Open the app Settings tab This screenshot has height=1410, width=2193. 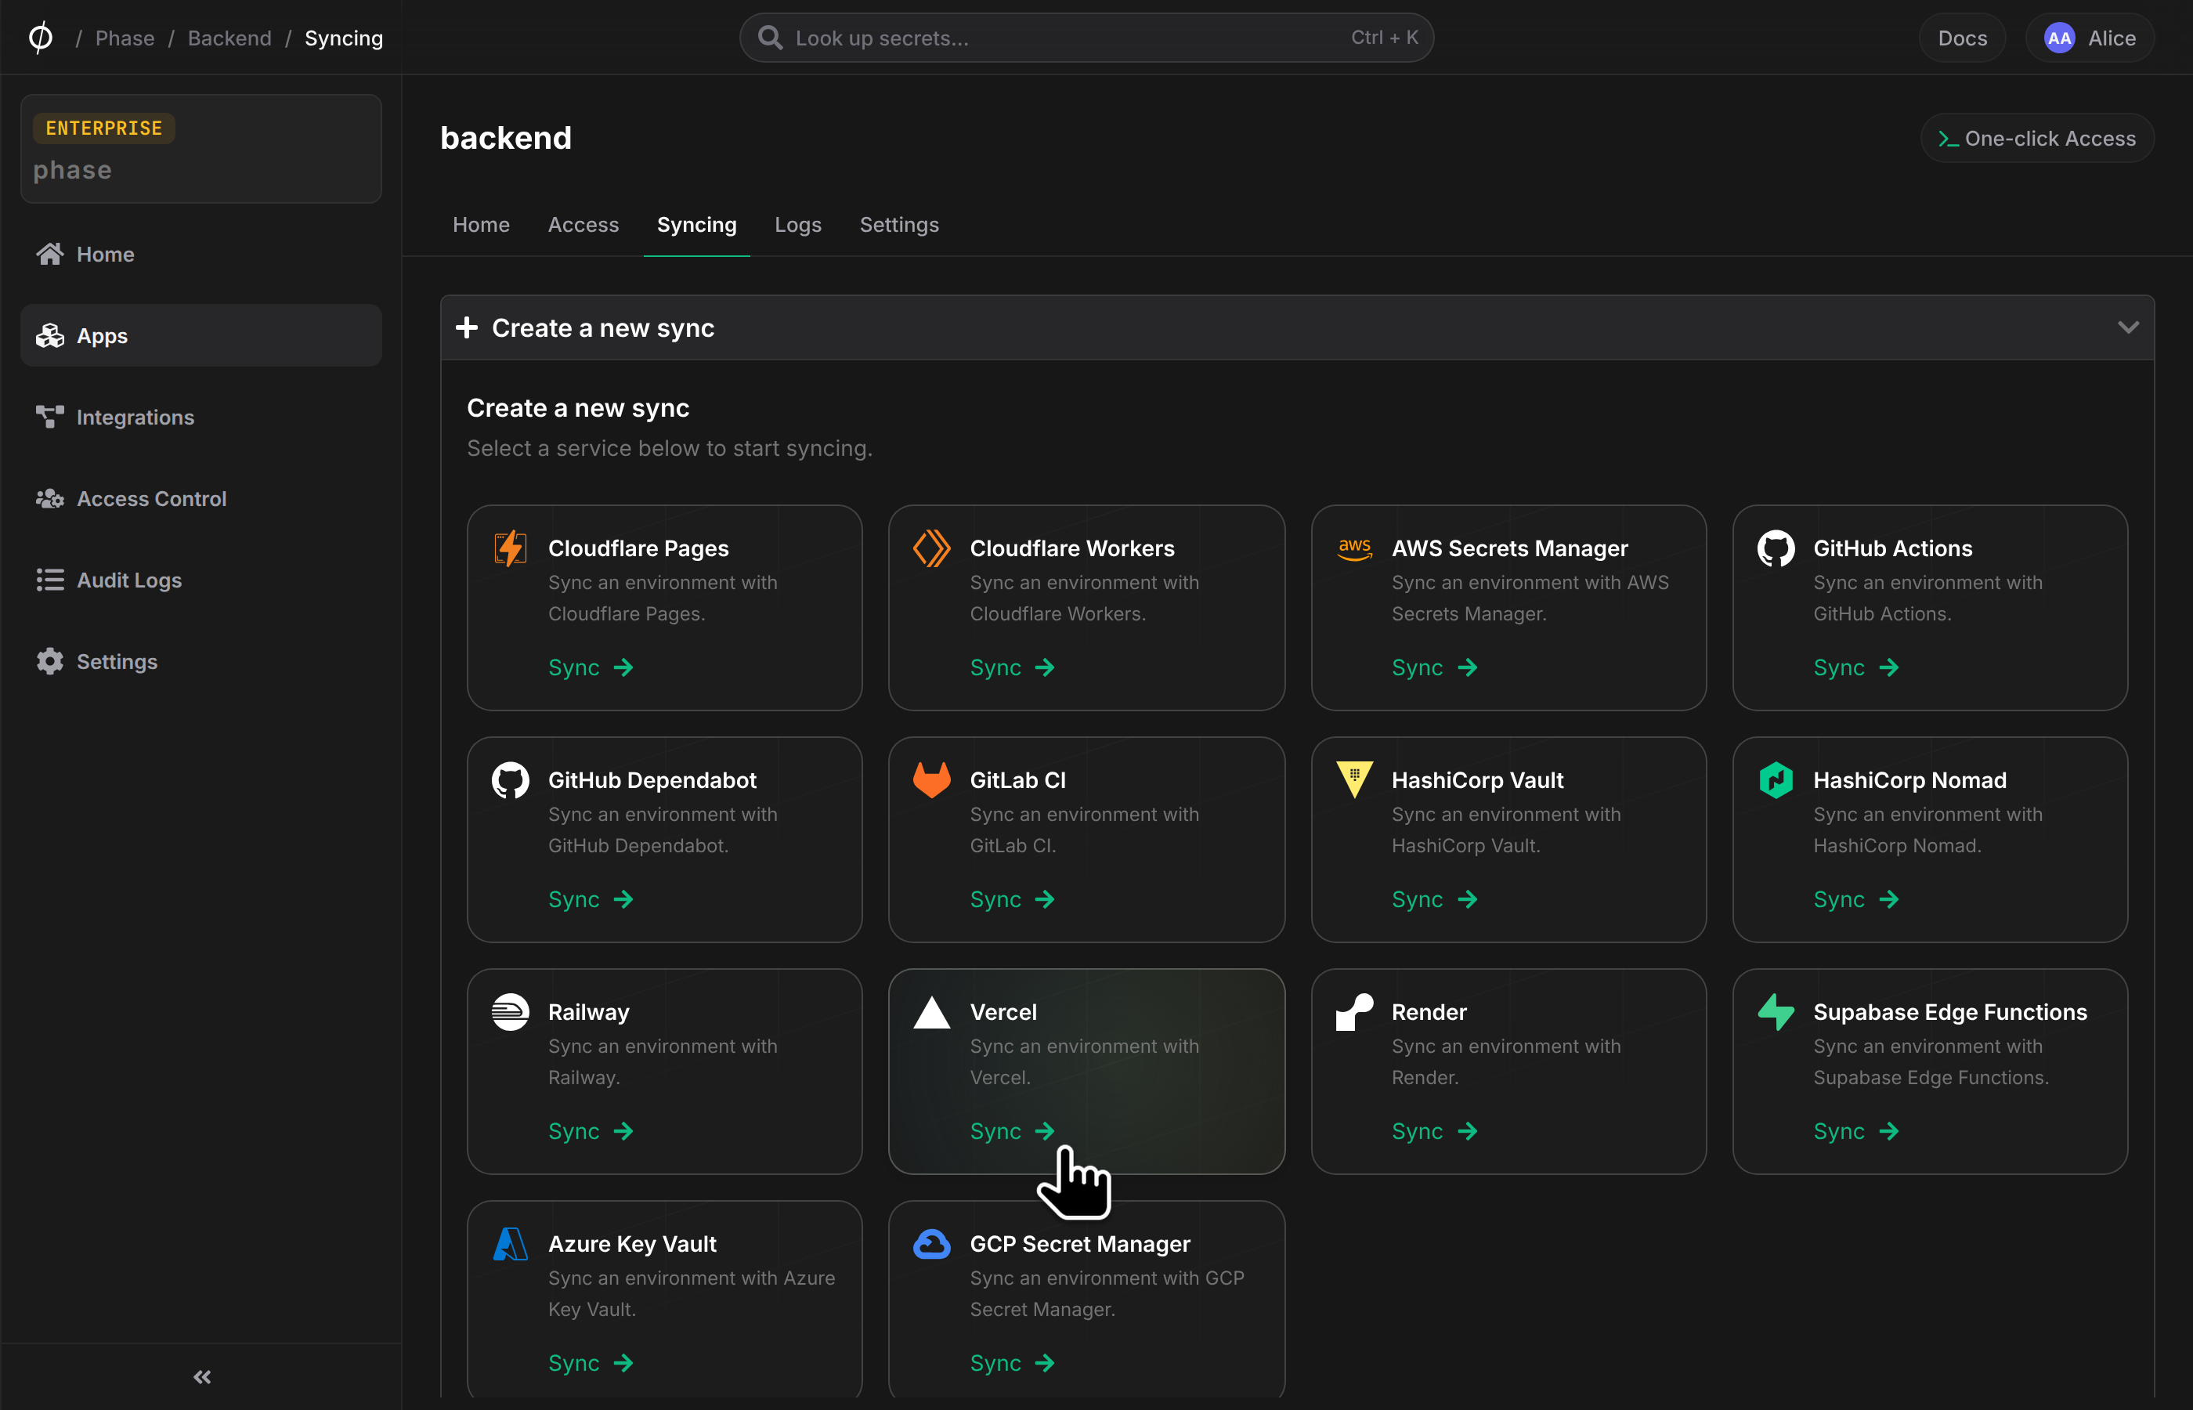[899, 224]
